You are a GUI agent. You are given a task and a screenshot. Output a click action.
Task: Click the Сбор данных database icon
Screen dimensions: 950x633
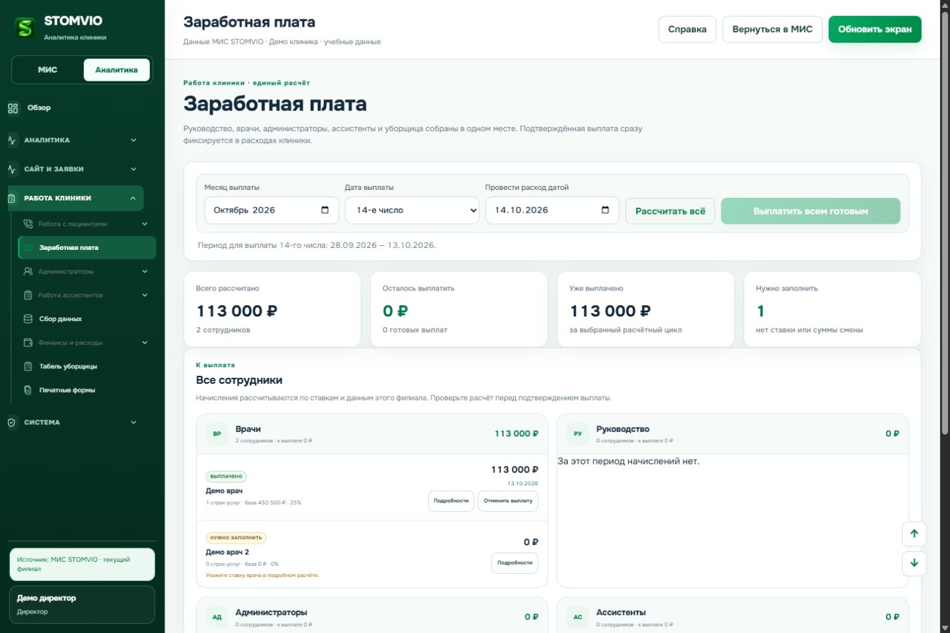(x=28, y=319)
